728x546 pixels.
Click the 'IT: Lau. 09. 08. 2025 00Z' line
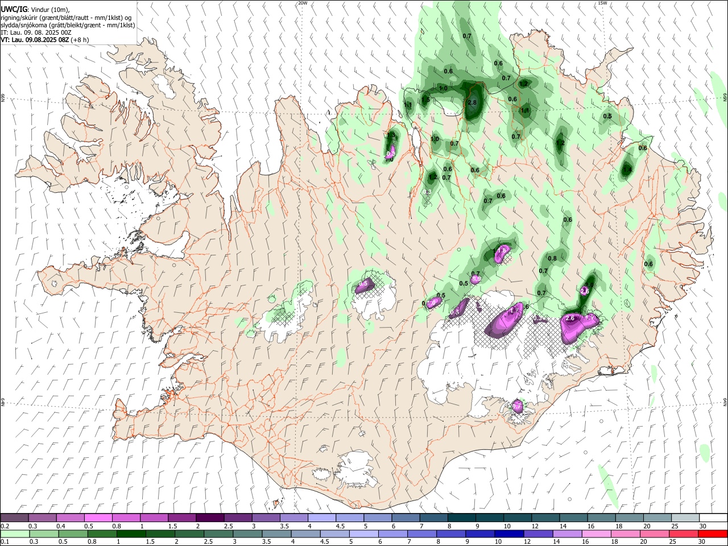36,32
